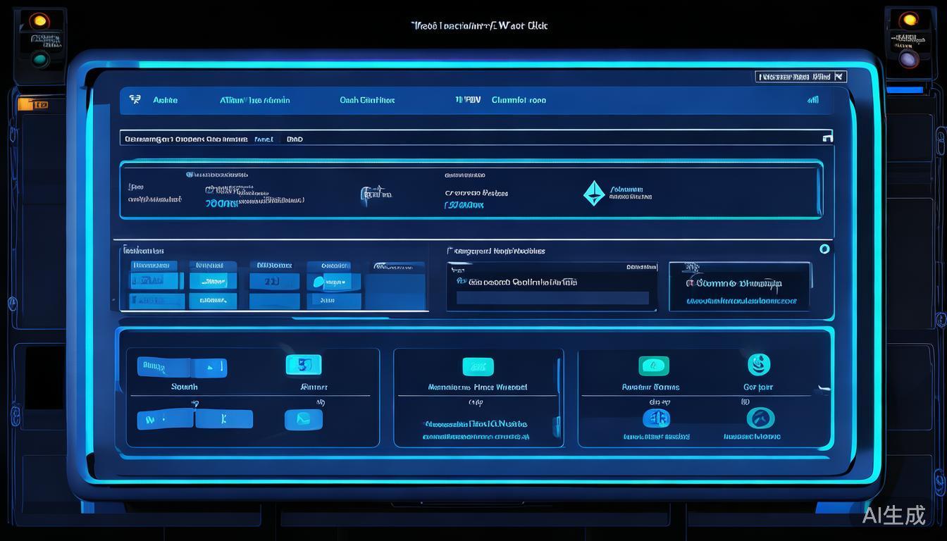Click the round teal gauge icon in bottom-right panel

pyautogui.click(x=760, y=418)
